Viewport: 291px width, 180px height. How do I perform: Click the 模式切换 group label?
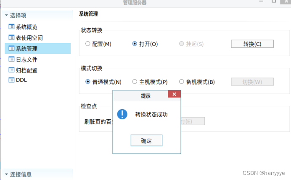[92, 68]
